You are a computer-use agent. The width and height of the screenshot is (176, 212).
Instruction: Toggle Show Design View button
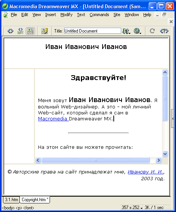coord(30,31)
